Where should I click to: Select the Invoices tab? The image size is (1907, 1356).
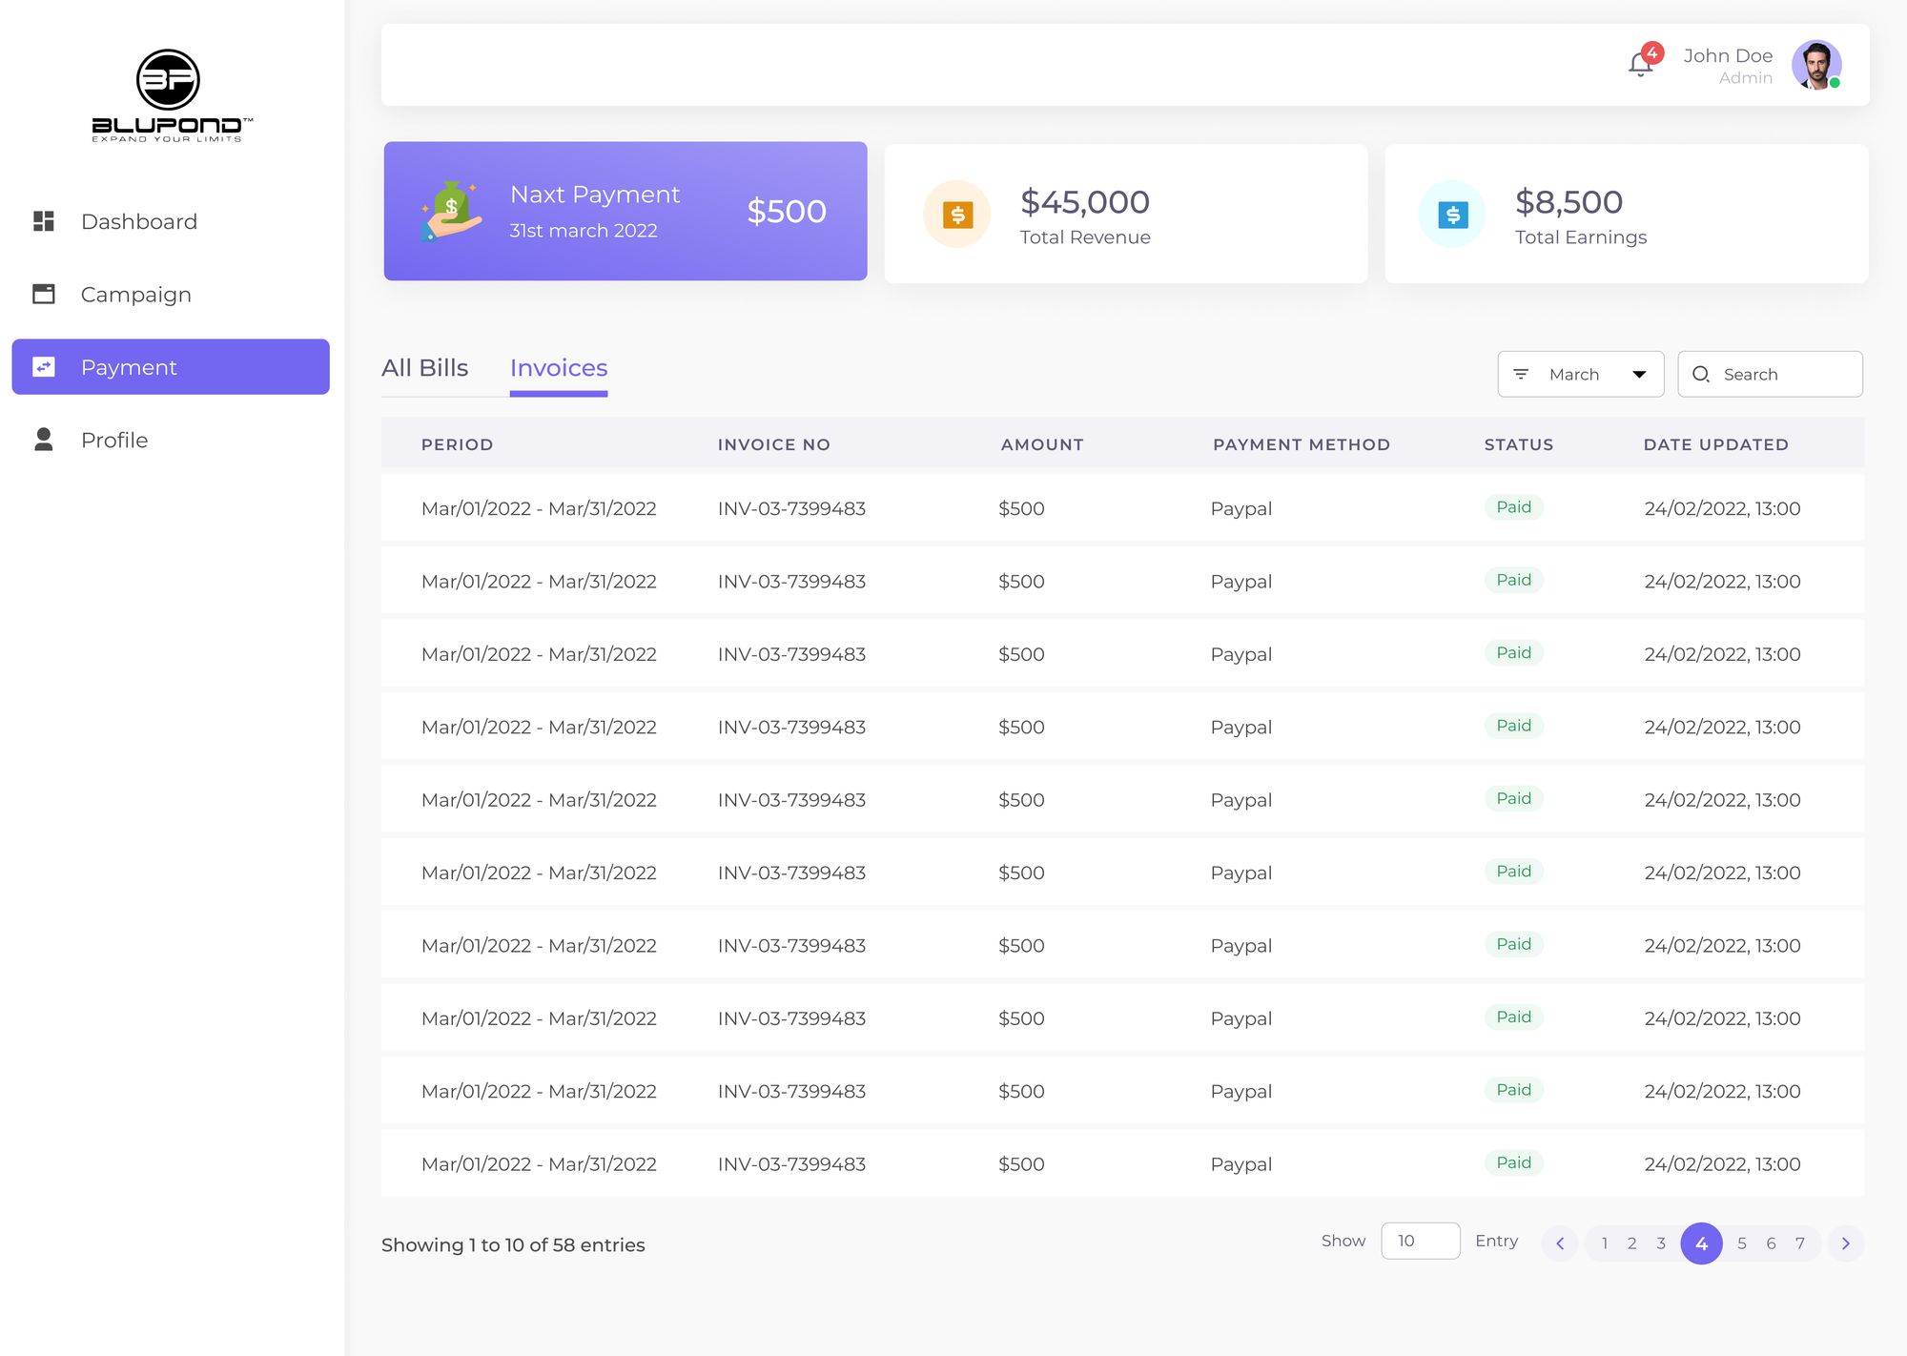click(559, 368)
